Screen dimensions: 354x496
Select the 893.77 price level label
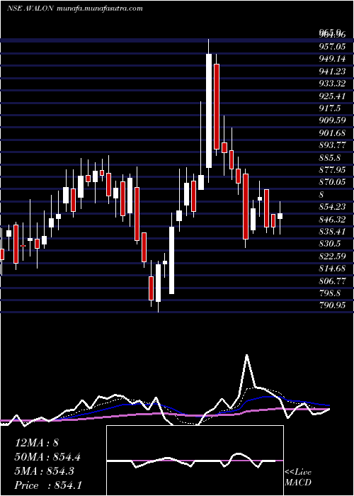point(333,145)
